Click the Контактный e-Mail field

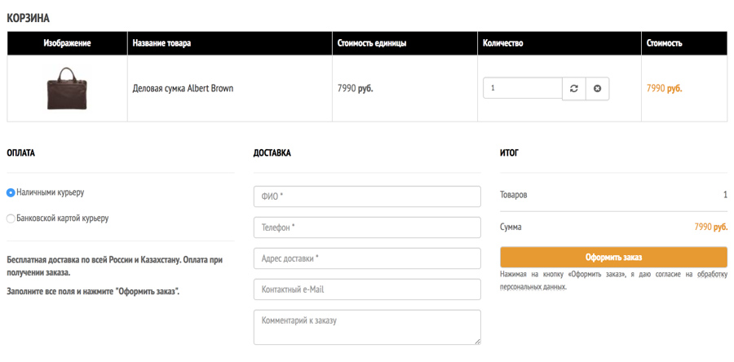point(367,289)
